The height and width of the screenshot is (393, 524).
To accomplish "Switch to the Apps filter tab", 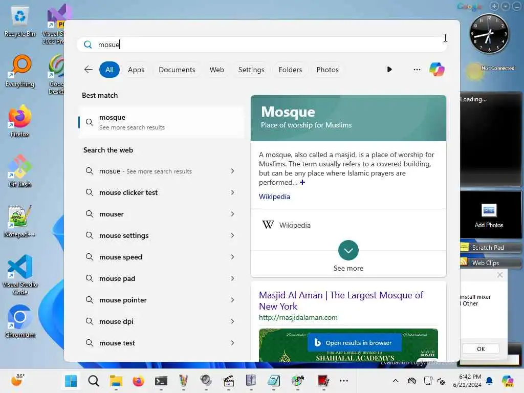I will (x=136, y=70).
